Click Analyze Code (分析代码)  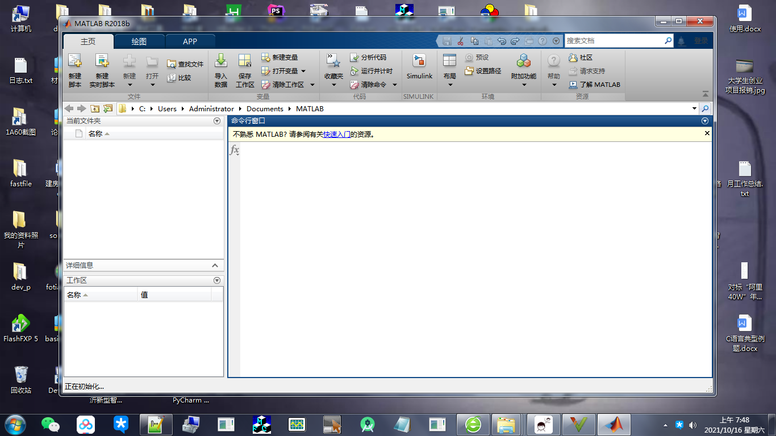pos(368,57)
